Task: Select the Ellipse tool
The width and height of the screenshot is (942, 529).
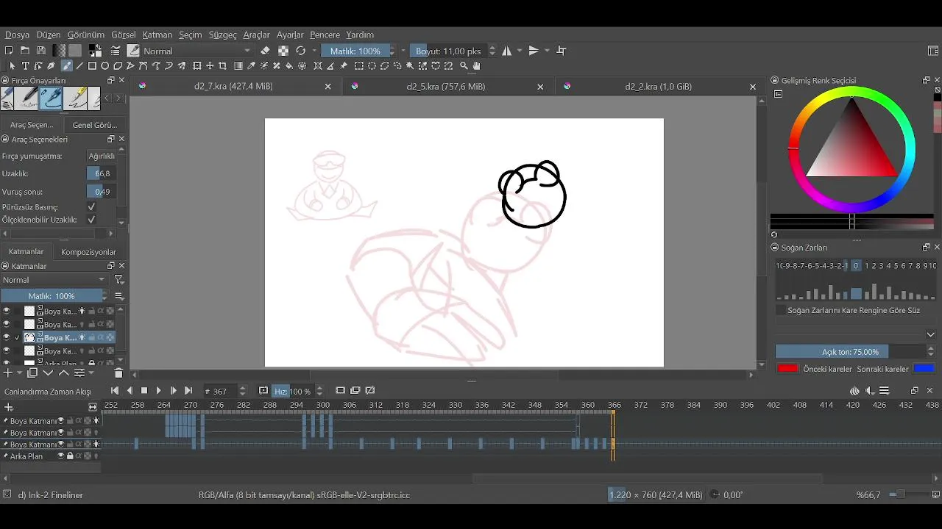Action: [x=105, y=65]
